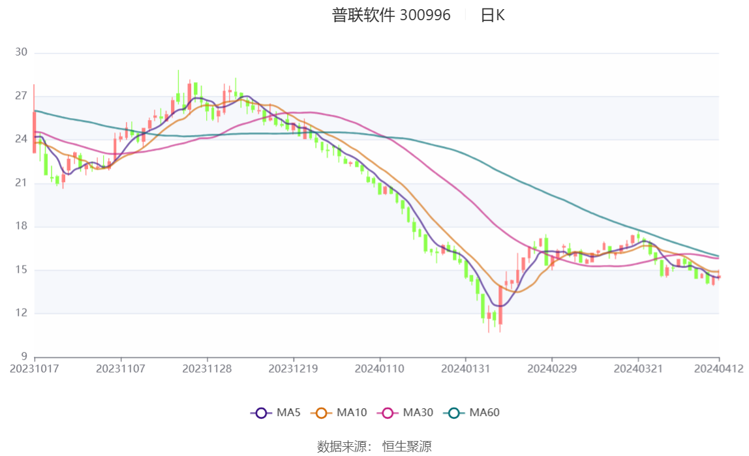Toggle the MA60 legend series
The width and height of the screenshot is (749, 456).
(x=472, y=412)
